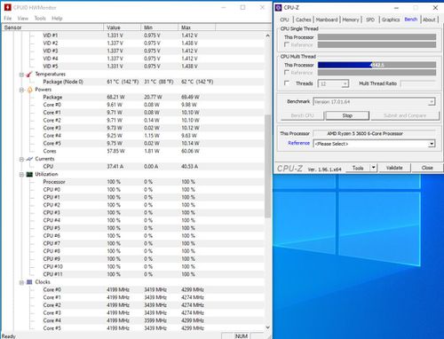Click the Close button in CPU-Z footer
This screenshot has width=444, height=339.
[x=427, y=168]
